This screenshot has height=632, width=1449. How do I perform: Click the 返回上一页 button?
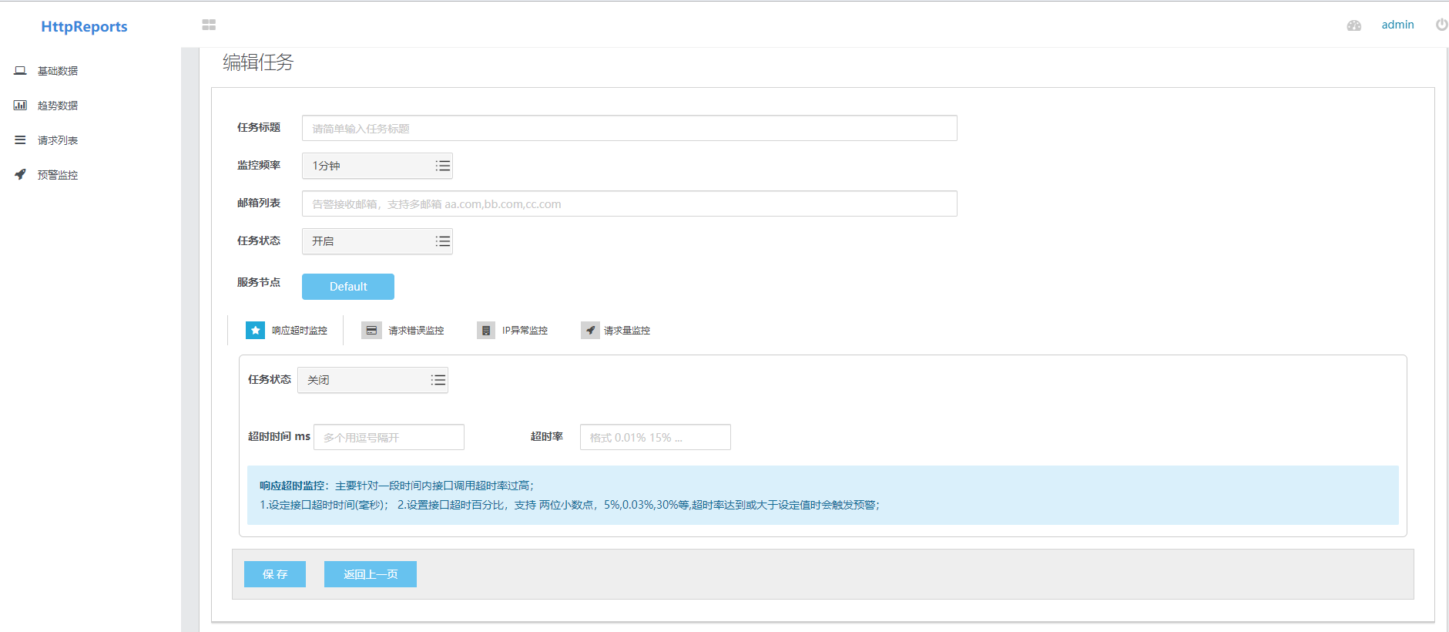point(371,574)
